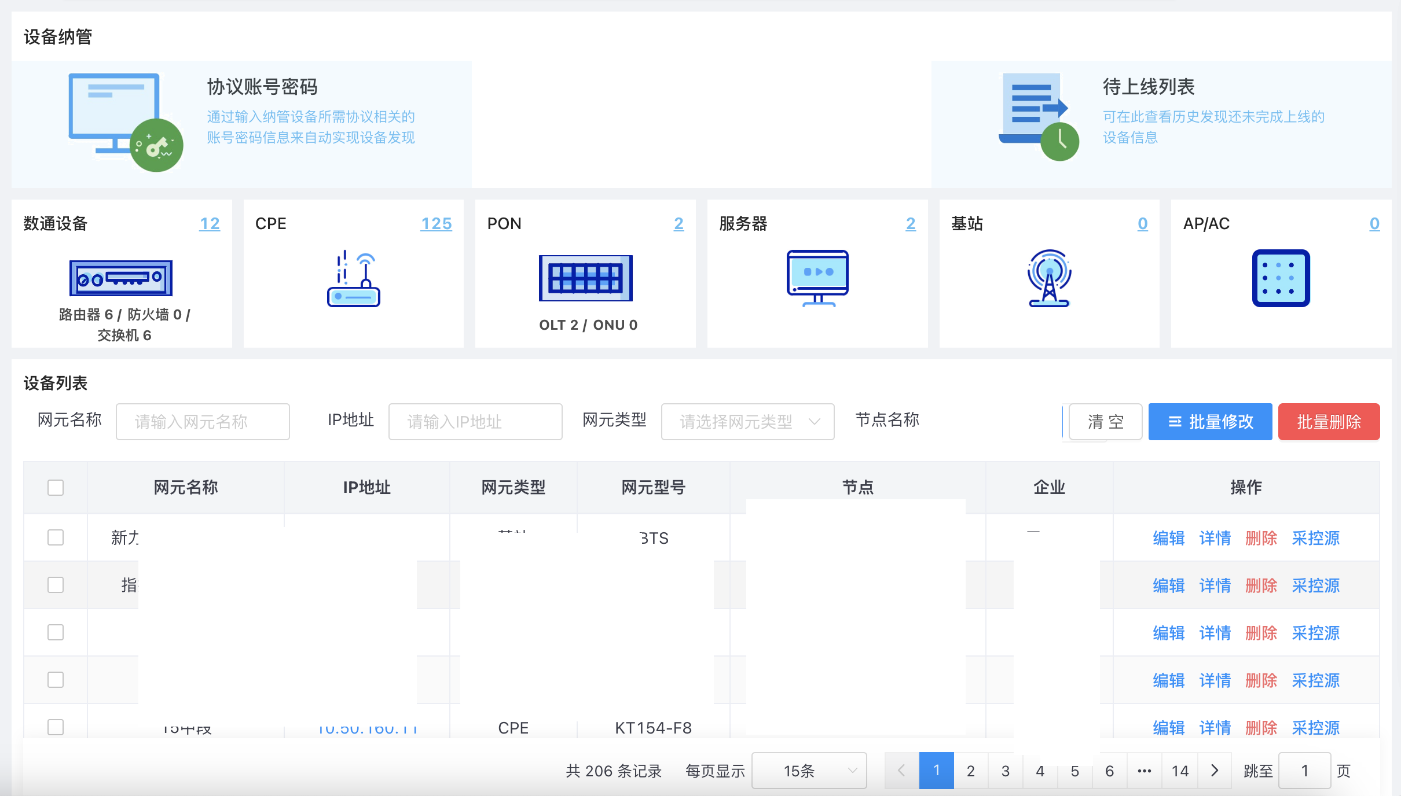Click the IP地址 column header
Screen dimensions: 1401x796
click(x=367, y=488)
